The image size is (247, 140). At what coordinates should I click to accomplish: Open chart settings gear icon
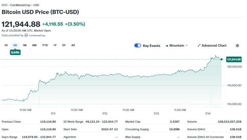pos(237,46)
